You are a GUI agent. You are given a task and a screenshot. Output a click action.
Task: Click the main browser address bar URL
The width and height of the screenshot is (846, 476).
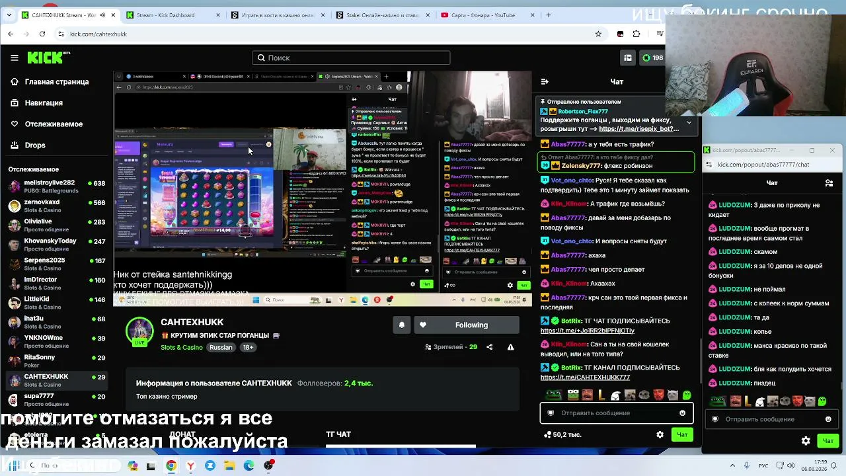[98, 34]
